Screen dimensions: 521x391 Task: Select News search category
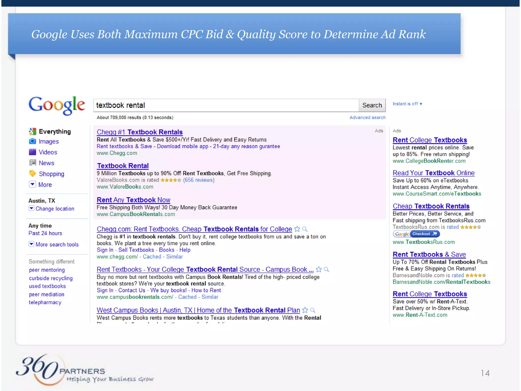pyautogui.click(x=47, y=163)
